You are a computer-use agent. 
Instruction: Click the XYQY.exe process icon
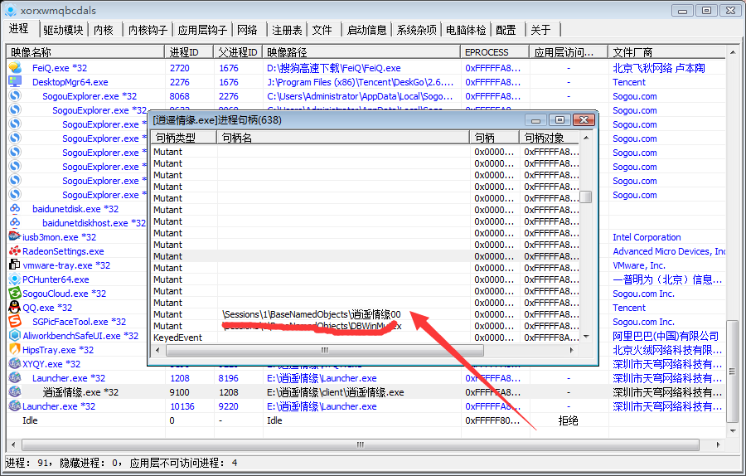[15, 364]
